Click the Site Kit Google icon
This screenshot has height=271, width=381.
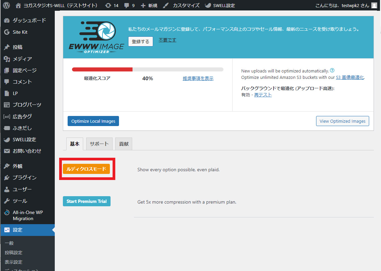coord(7,32)
